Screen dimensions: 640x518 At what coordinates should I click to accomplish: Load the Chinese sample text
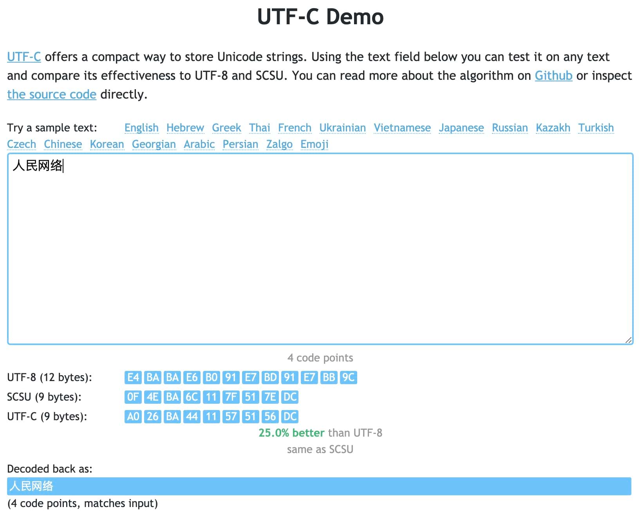[x=63, y=144]
